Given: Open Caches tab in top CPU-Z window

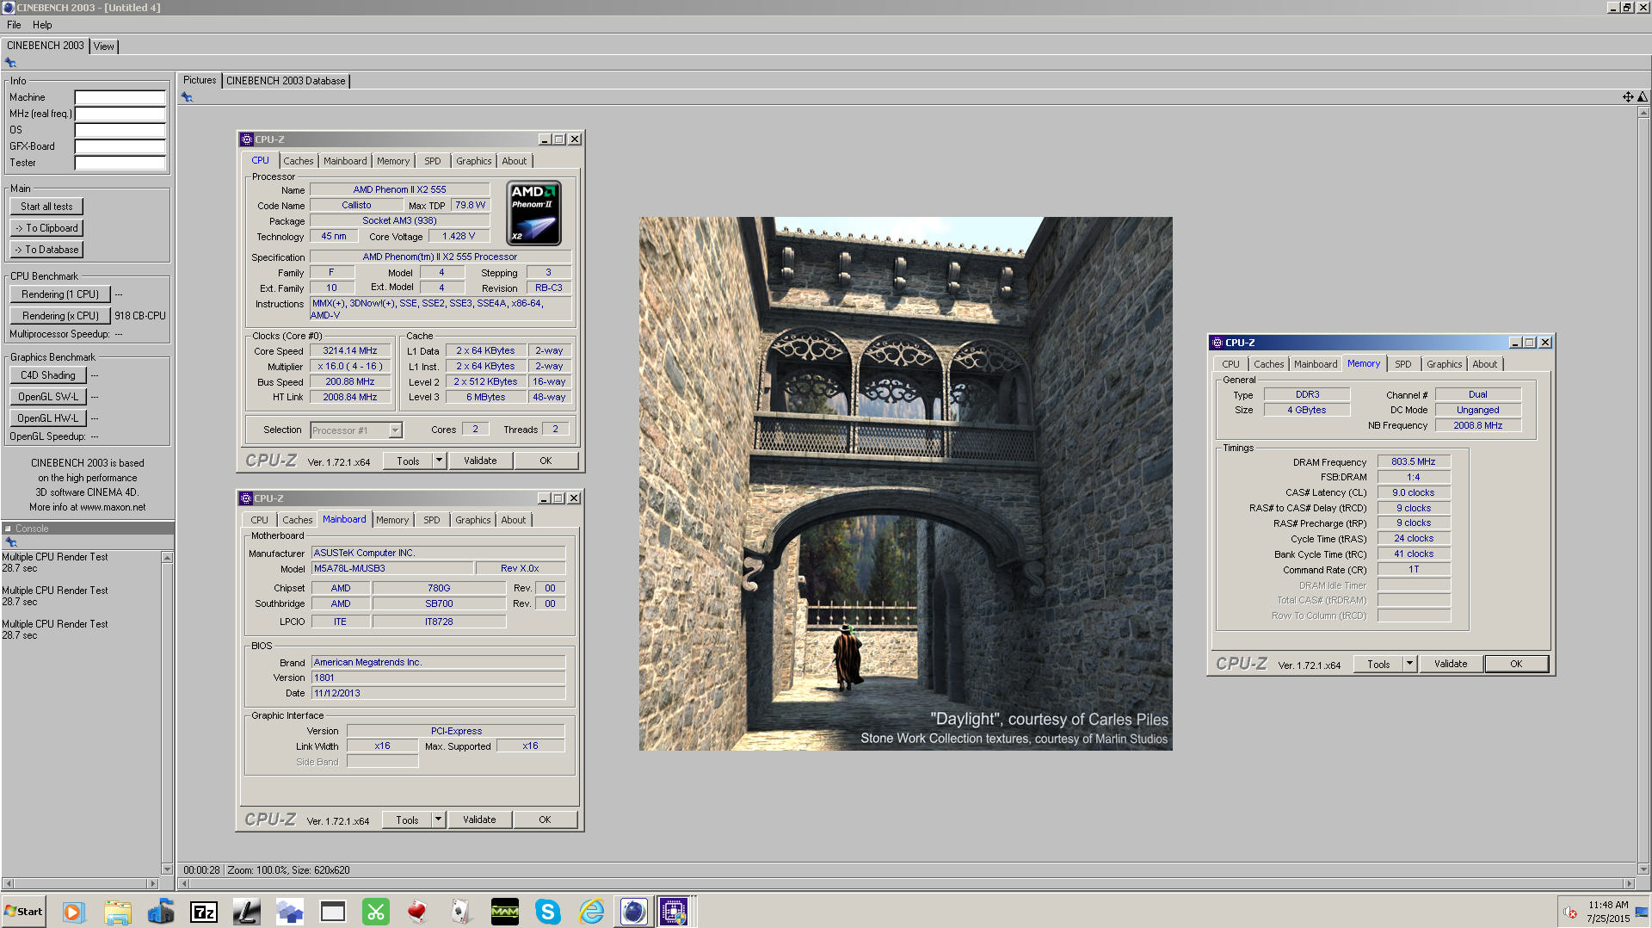Looking at the screenshot, I should 299,161.
